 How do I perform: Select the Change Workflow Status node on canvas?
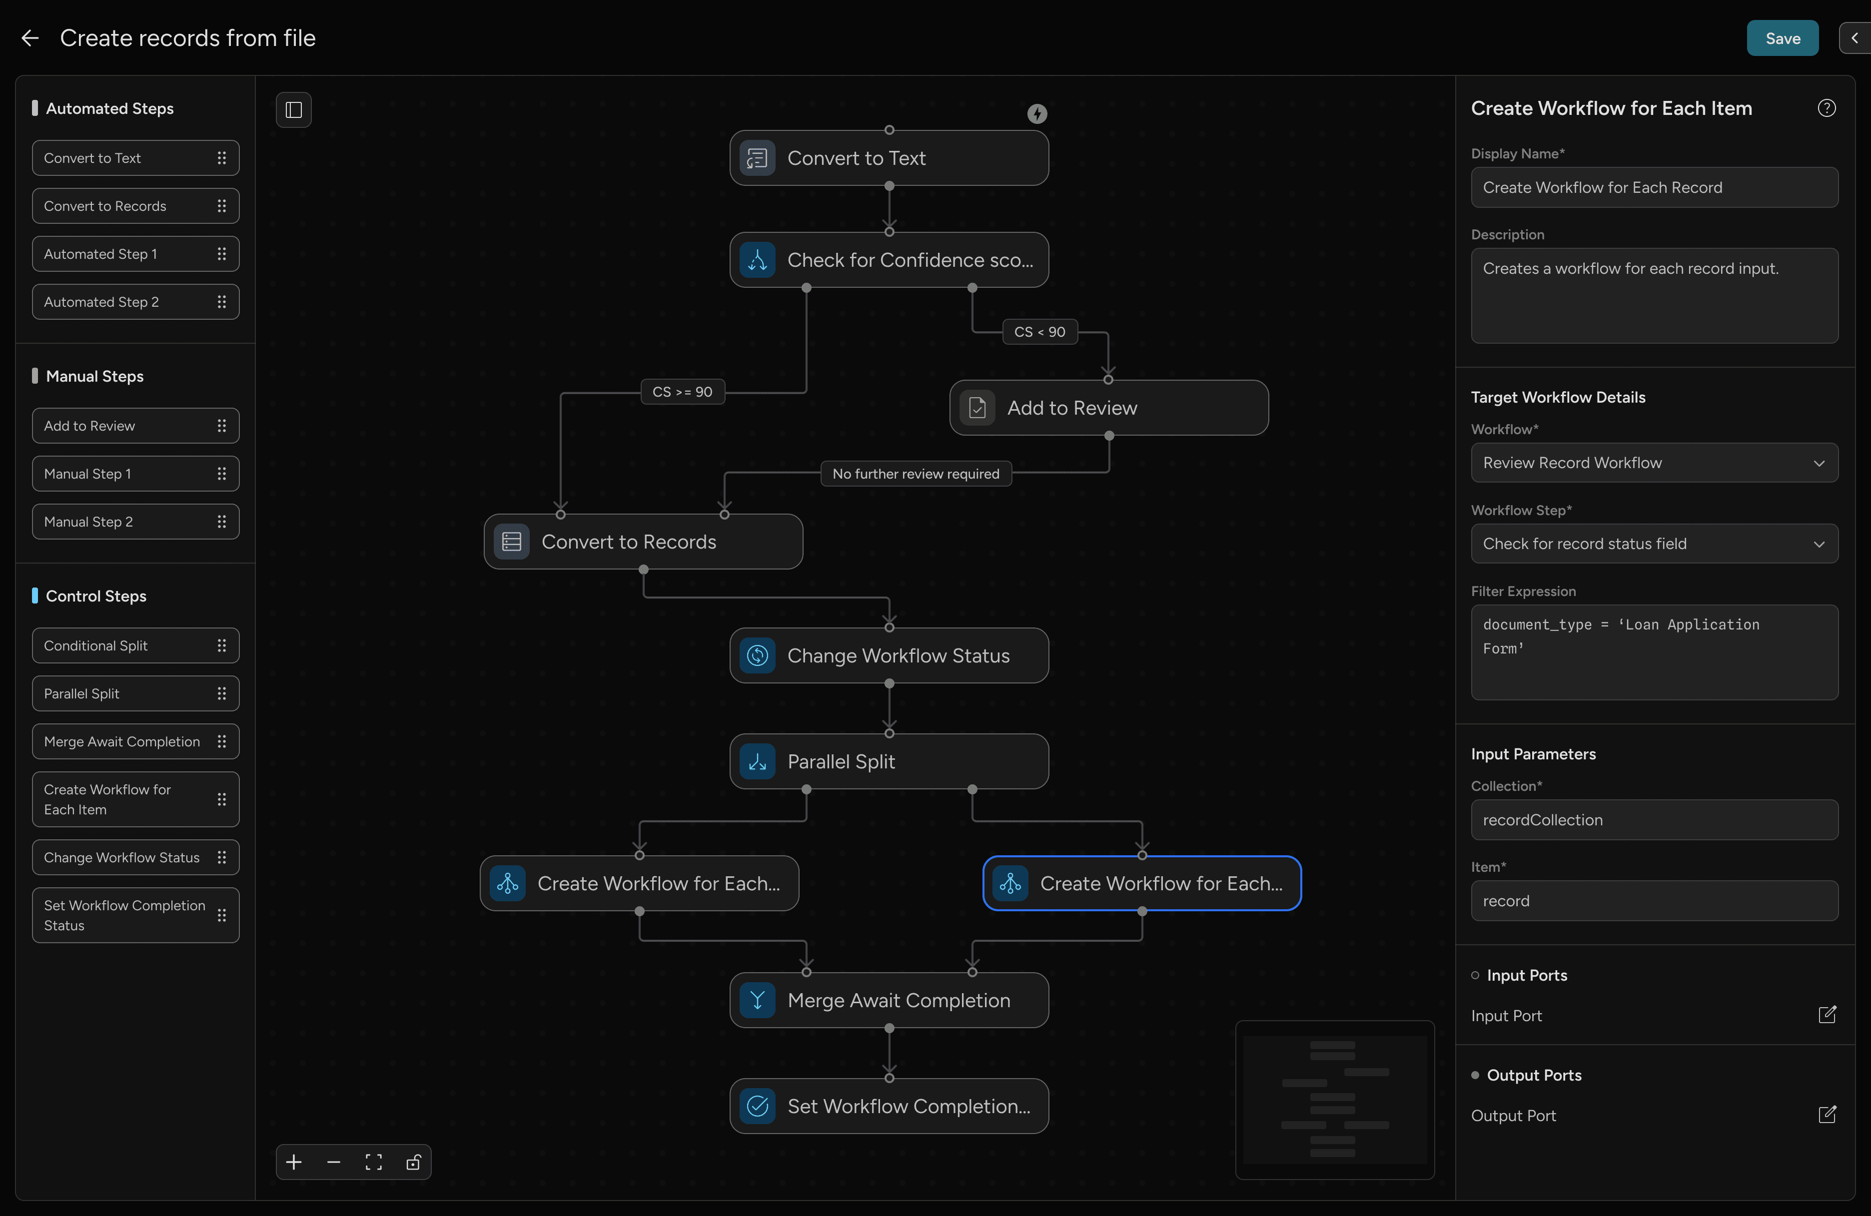(x=889, y=655)
